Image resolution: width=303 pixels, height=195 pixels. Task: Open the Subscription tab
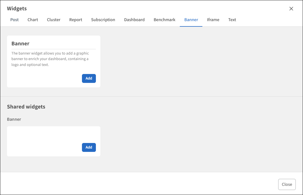[103, 20]
